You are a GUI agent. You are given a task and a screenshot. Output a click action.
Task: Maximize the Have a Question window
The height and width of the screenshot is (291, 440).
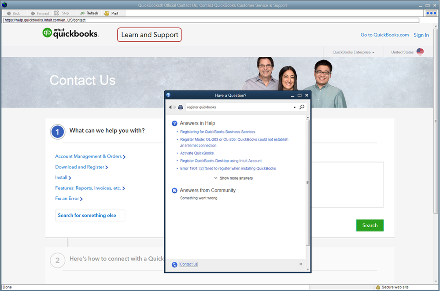click(299, 96)
